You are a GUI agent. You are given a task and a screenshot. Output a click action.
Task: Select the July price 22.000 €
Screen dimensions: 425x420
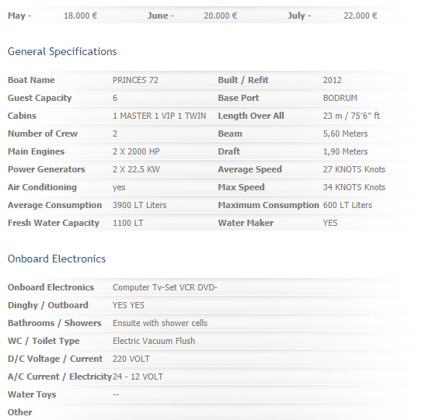361,16
